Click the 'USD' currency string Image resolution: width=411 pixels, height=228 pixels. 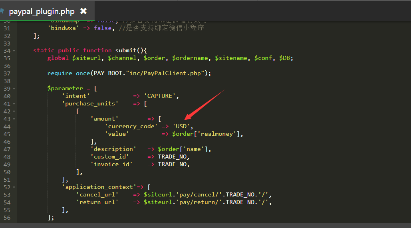coord(181,126)
